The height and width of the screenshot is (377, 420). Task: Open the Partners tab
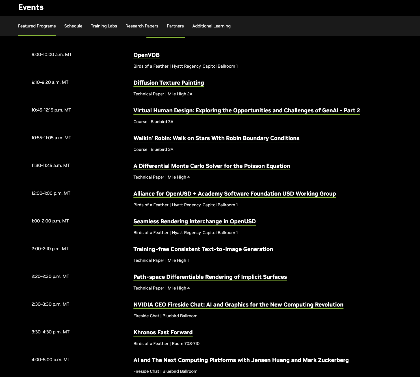175,26
